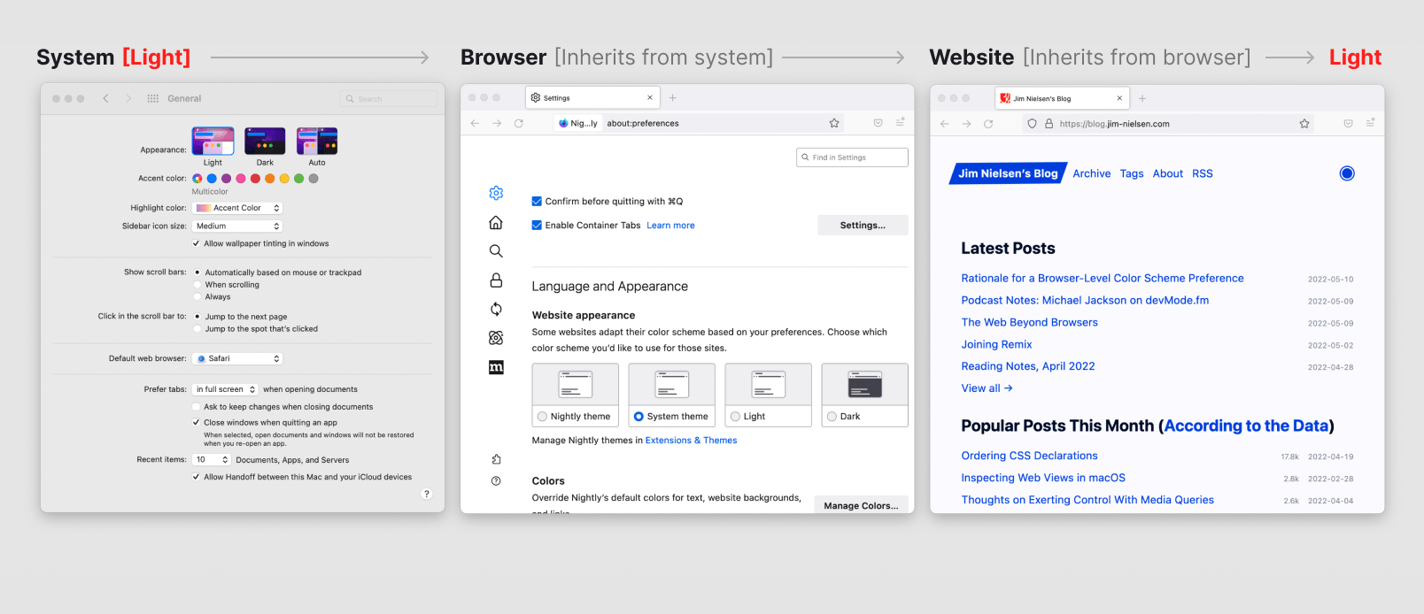This screenshot has height=614, width=1424.
Task: Open Highlight color Accent Color dropdown
Action: (x=237, y=208)
